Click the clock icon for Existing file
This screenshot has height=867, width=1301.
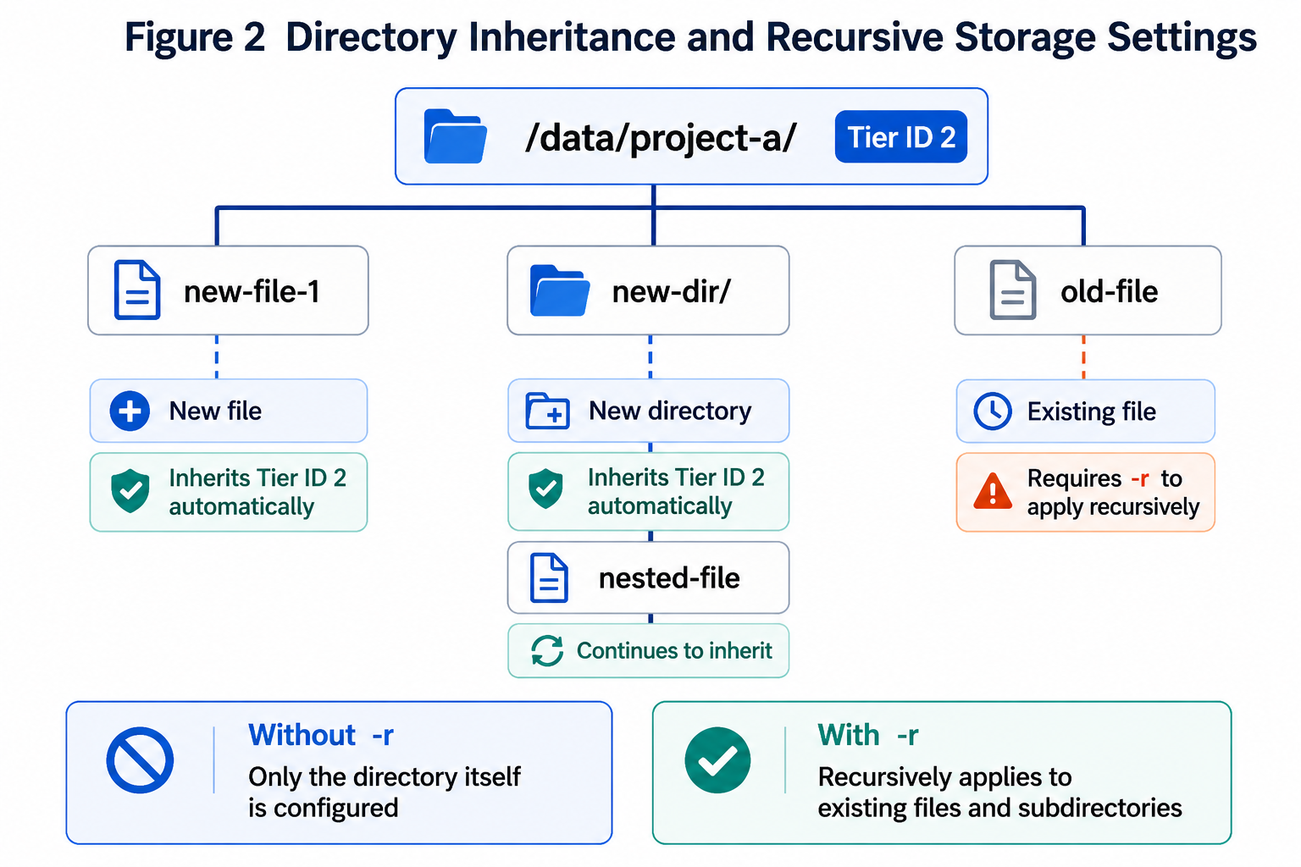(993, 411)
